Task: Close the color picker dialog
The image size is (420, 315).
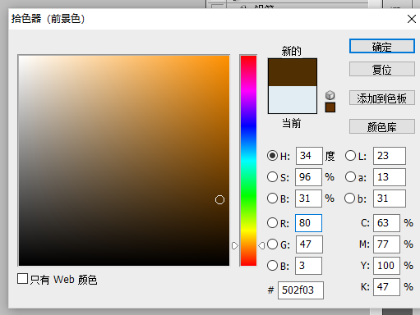Action: click(412, 19)
